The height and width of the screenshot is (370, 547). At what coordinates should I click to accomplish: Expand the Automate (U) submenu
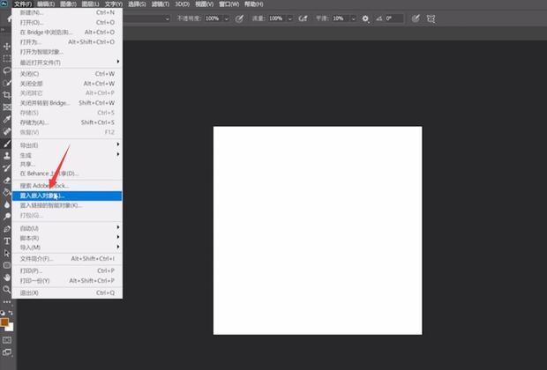pyautogui.click(x=67, y=228)
